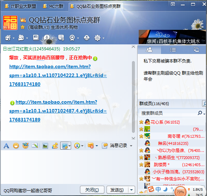Click the 发送(S) send button
Viewport: 207px width, 196px height.
click(117, 190)
